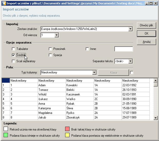This screenshot has width=159, height=141.
Task: Click the cell with surname Kowalski
Action: click(x=80, y=85)
